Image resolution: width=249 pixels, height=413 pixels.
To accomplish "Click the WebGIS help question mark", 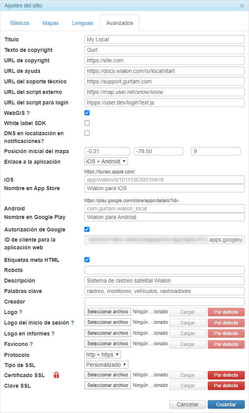I will (28, 113).
